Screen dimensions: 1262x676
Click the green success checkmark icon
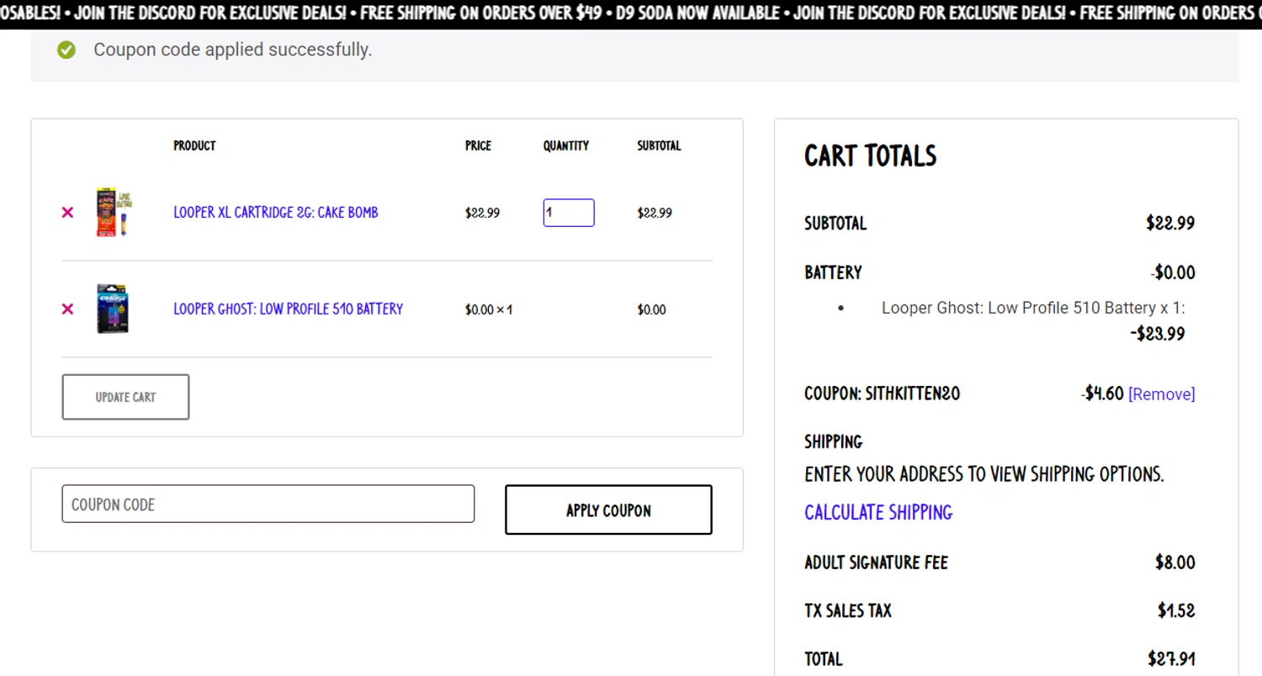coord(66,50)
